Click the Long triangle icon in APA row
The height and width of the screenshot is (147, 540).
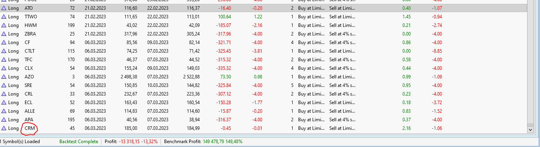pyautogui.click(x=4, y=120)
